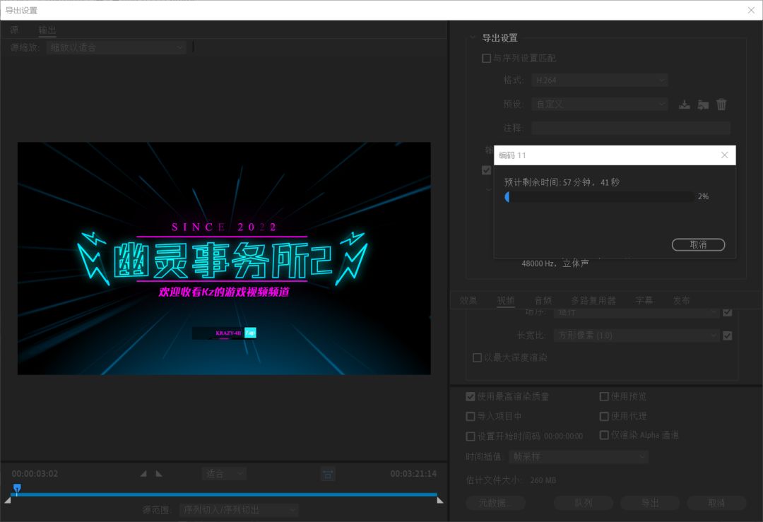This screenshot has height=522, width=763.
Task: Toggle 使用代理 checkbox
Action: coord(604,417)
